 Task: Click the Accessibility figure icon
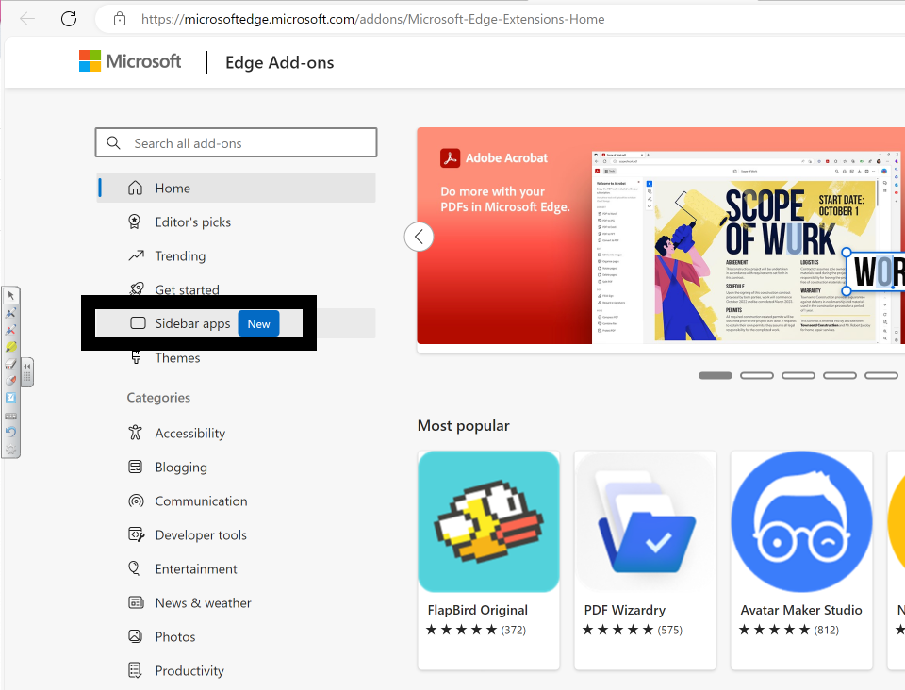click(x=135, y=432)
